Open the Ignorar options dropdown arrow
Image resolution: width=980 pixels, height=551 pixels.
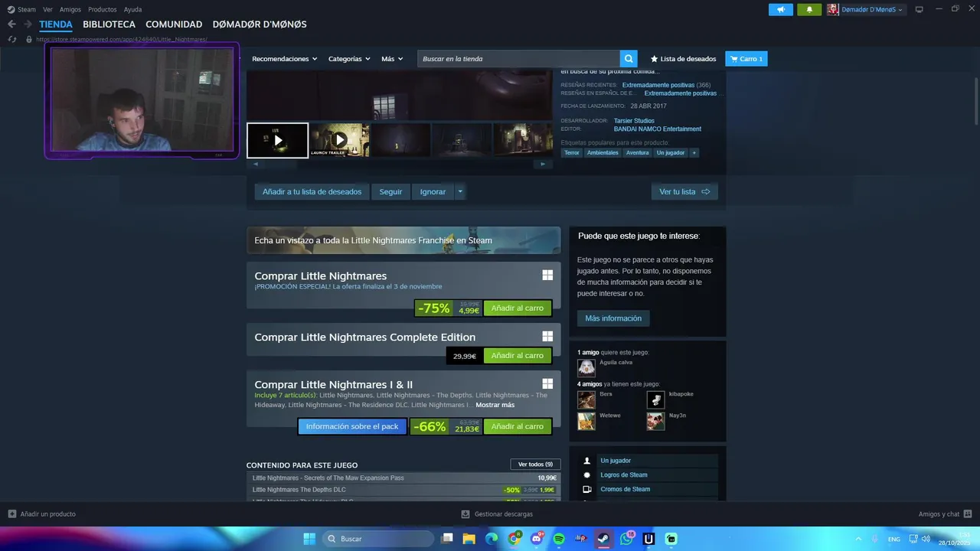point(460,192)
